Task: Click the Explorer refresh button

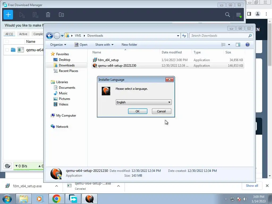Action: (184, 36)
